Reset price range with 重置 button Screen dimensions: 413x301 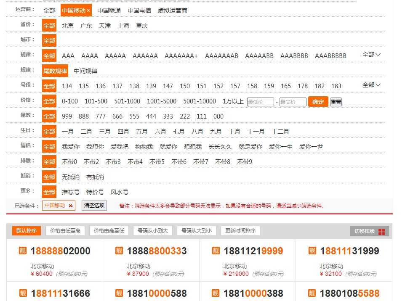(336, 102)
